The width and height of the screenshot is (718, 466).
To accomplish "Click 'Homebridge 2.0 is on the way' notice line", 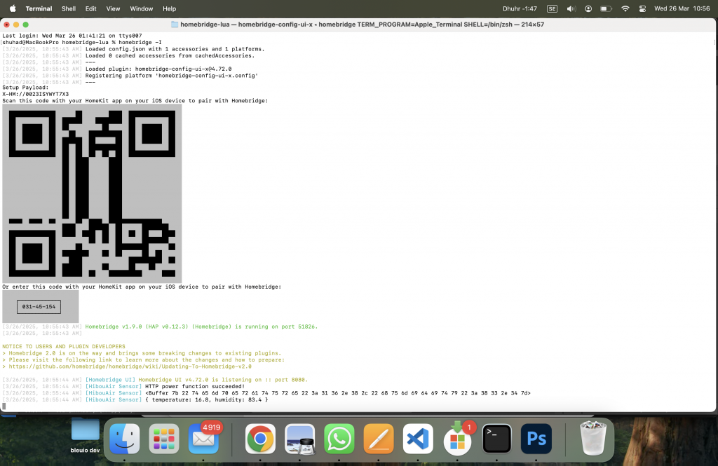I will point(142,353).
